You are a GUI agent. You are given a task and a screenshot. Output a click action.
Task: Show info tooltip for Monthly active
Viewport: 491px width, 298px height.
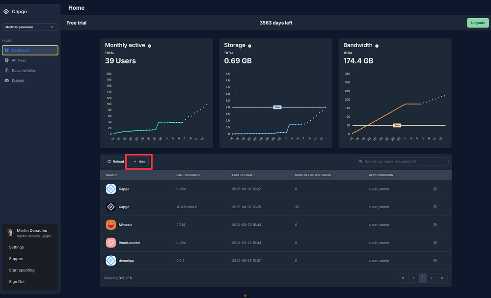click(x=150, y=46)
